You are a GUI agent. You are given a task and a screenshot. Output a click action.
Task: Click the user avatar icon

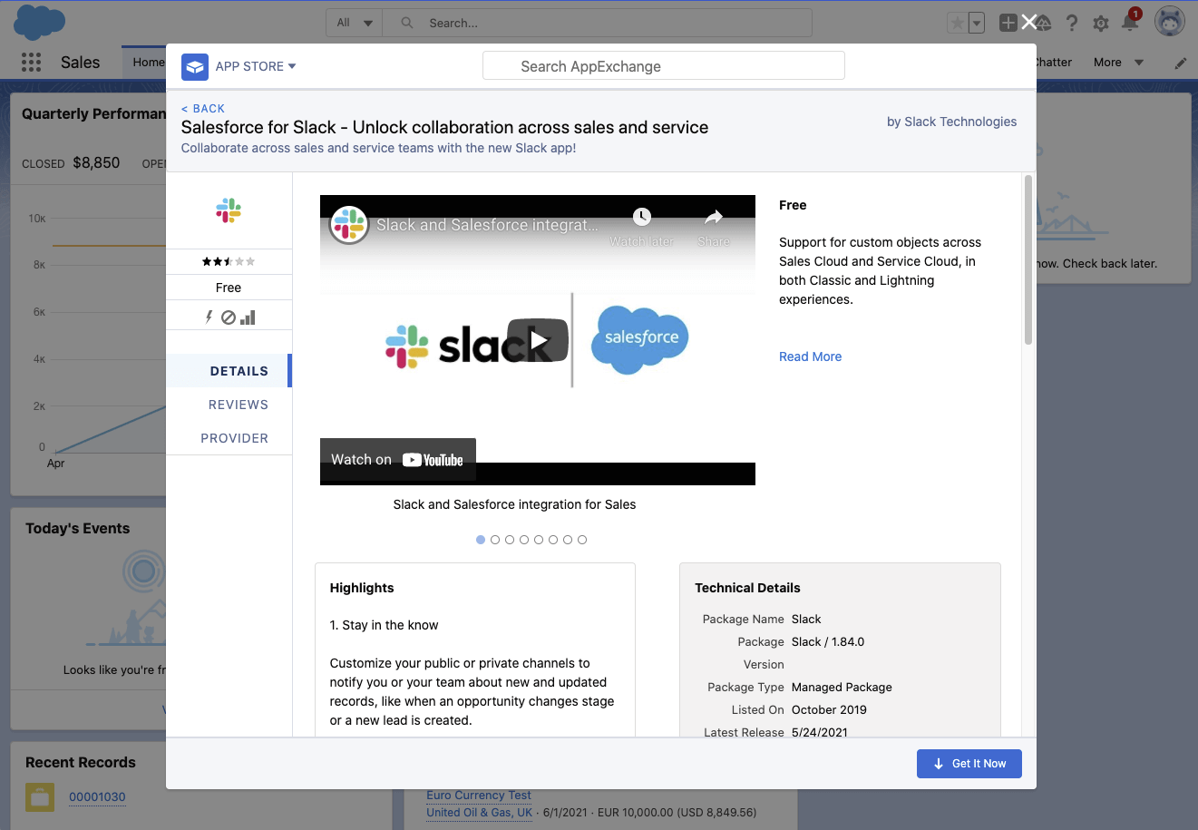1169,22
